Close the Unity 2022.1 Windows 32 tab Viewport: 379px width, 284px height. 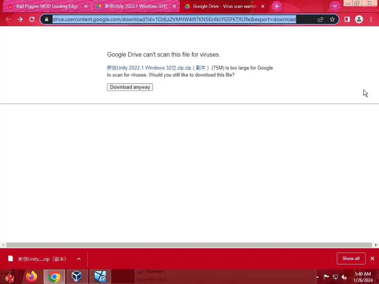coord(174,6)
